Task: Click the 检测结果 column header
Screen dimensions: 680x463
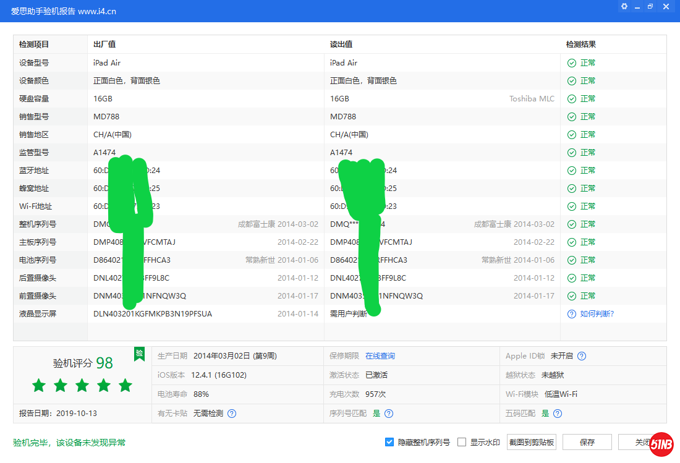Action: 581,45
